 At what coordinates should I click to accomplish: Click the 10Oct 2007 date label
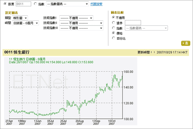coord(112,122)
